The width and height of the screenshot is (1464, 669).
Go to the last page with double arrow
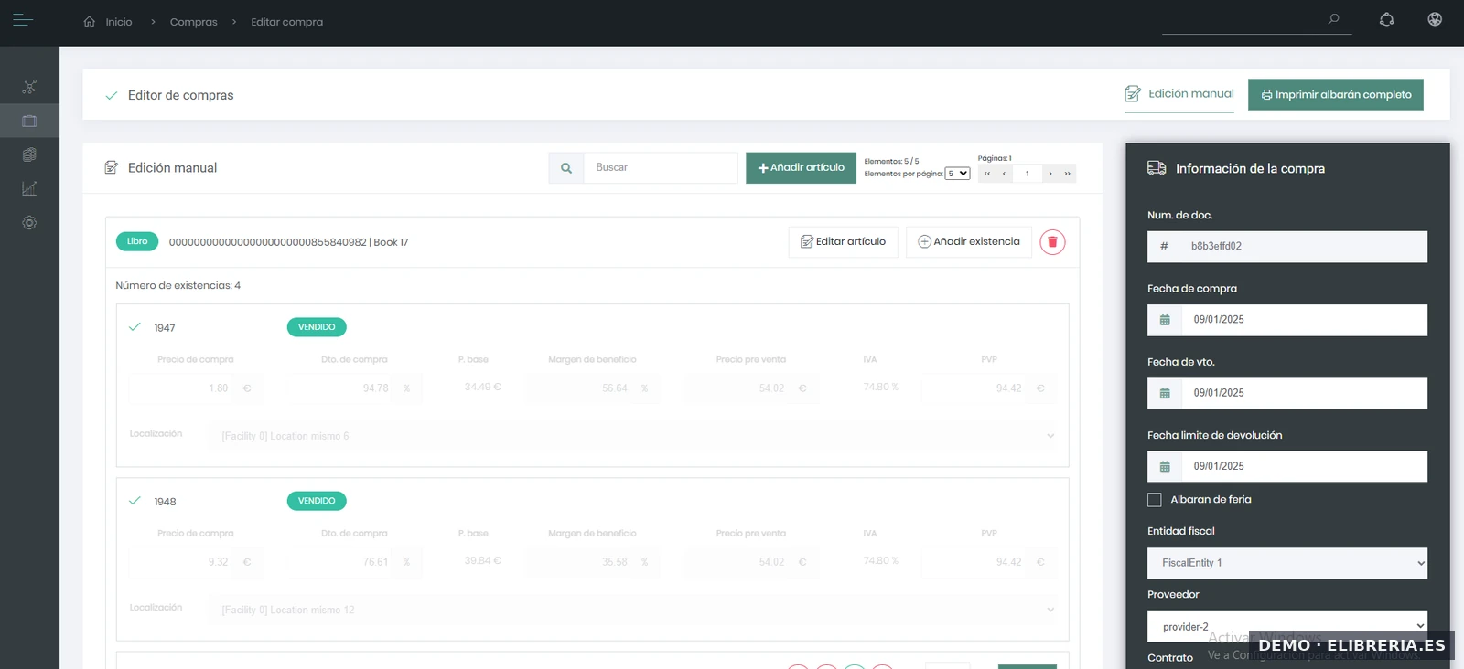tap(1067, 174)
